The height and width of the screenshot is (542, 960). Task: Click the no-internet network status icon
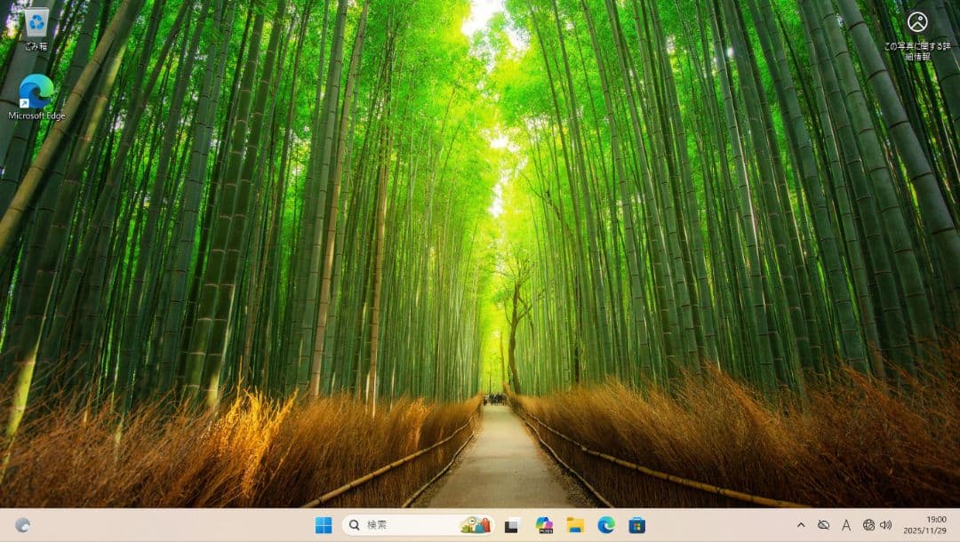[868, 526]
